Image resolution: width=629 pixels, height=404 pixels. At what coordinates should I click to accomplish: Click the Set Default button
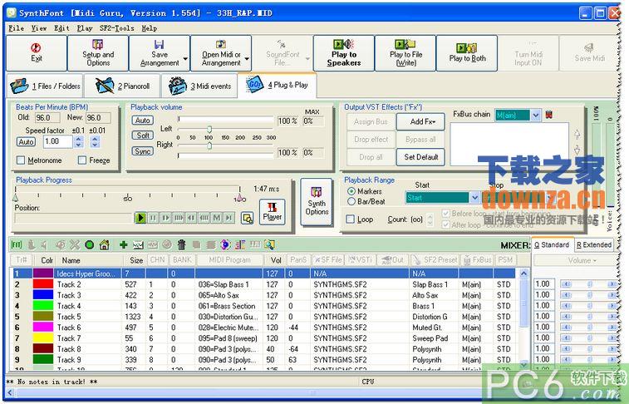pyautogui.click(x=420, y=157)
